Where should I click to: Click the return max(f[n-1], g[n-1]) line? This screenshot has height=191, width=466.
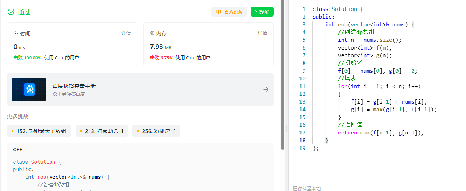[381, 133]
